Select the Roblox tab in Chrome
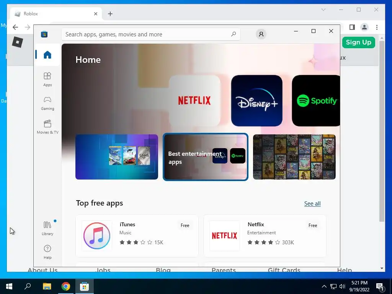The image size is (392, 294). click(56, 14)
